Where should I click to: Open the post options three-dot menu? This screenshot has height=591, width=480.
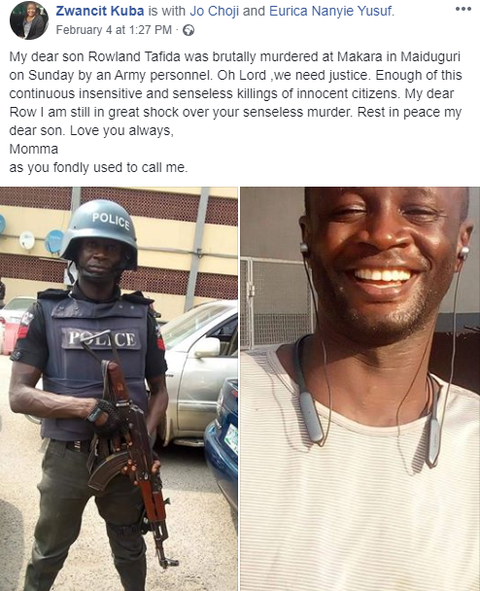point(463,9)
